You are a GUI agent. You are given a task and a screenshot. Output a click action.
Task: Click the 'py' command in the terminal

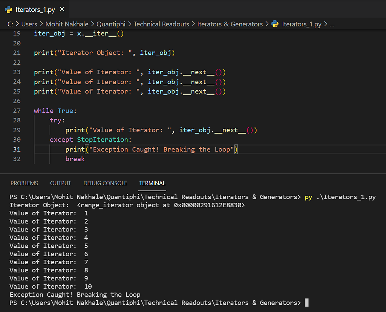coord(308,197)
